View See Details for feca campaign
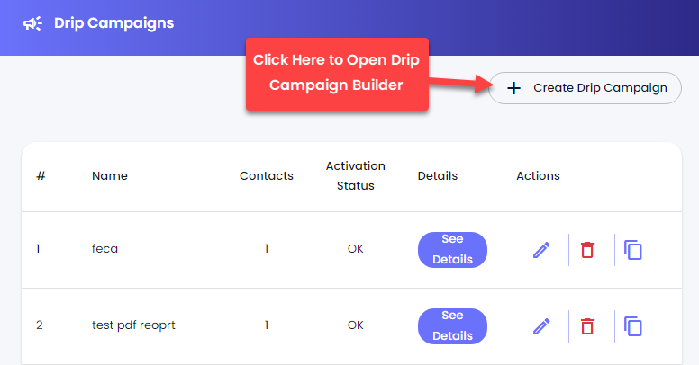 coord(452,250)
